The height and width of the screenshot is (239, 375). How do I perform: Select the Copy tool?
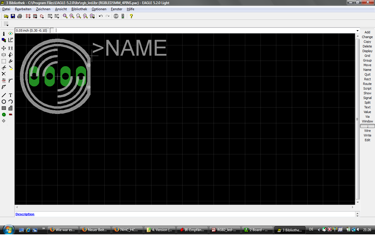(11, 48)
